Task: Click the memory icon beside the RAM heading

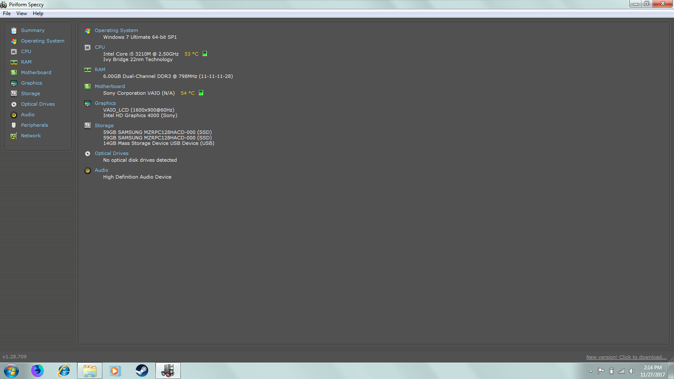Action: click(88, 69)
